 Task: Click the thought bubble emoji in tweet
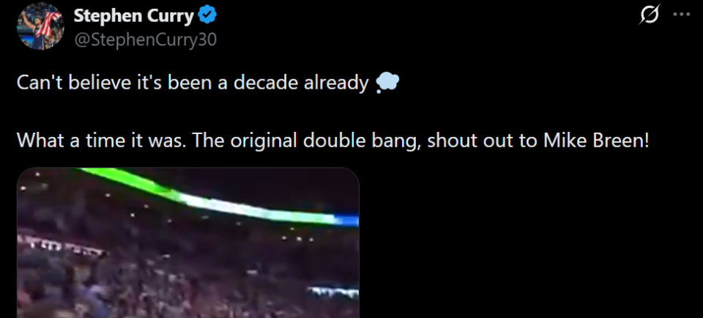[387, 84]
